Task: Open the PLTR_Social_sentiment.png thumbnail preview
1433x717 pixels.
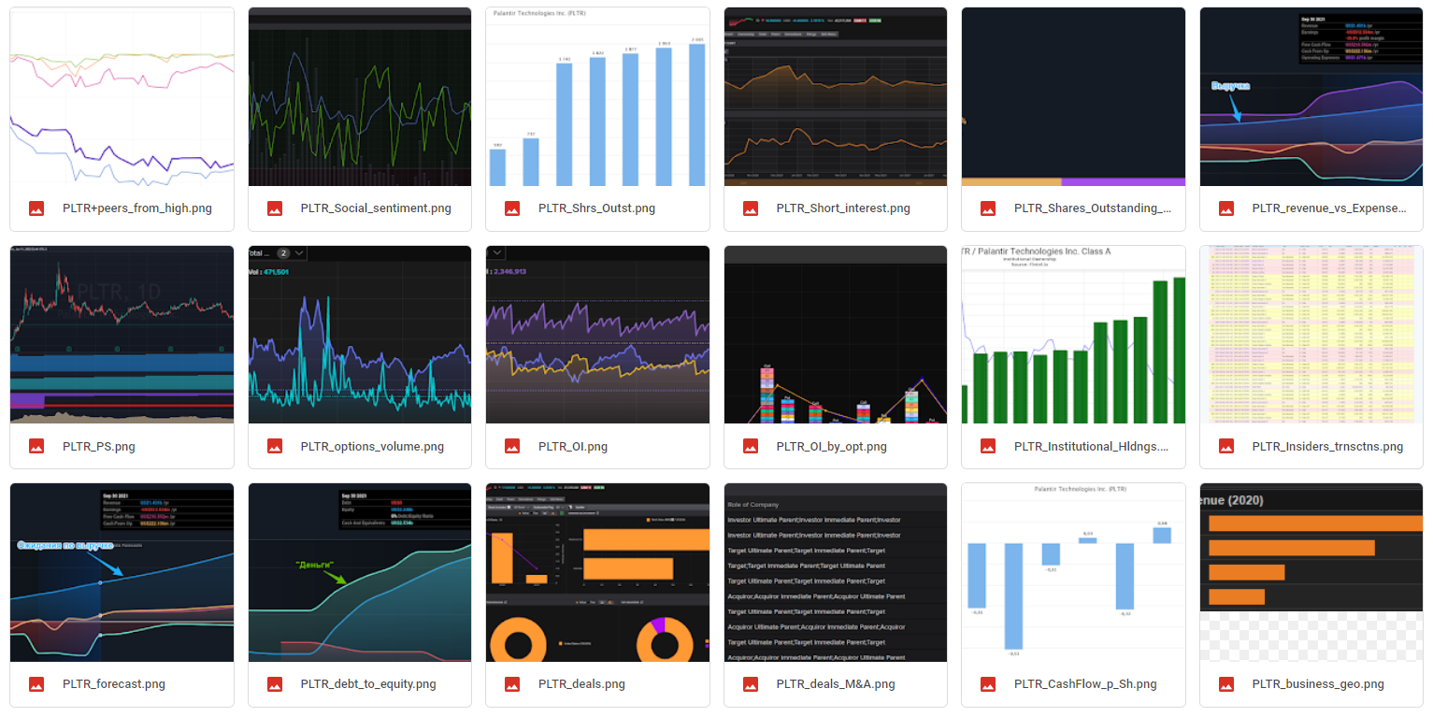Action: (x=360, y=97)
